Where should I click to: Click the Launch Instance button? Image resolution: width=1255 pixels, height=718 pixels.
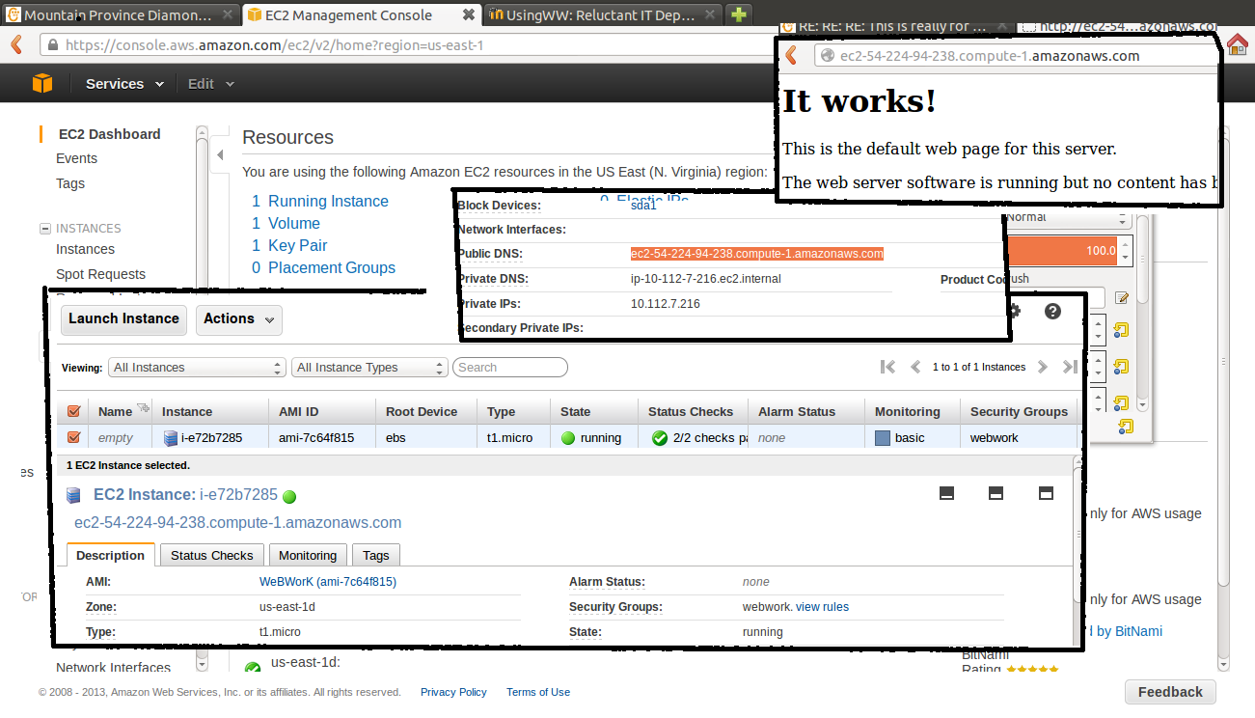click(x=123, y=319)
